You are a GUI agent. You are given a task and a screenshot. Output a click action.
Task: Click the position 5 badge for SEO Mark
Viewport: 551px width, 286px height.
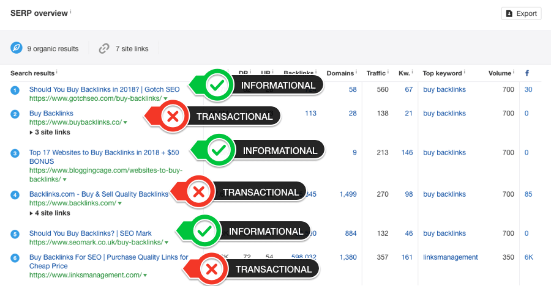15,234
